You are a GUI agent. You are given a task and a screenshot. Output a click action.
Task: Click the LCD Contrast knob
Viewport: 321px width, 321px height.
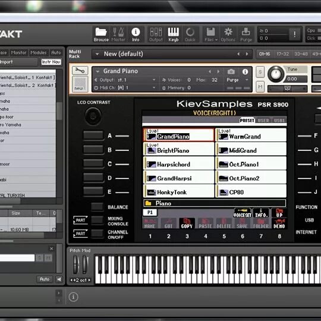93,117
